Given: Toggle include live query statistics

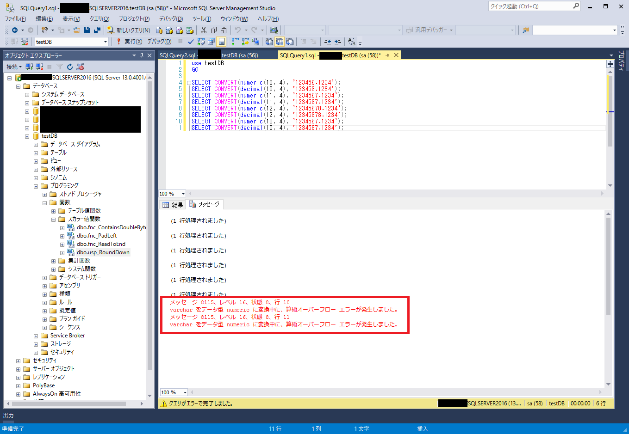Looking at the screenshot, I should [245, 42].
